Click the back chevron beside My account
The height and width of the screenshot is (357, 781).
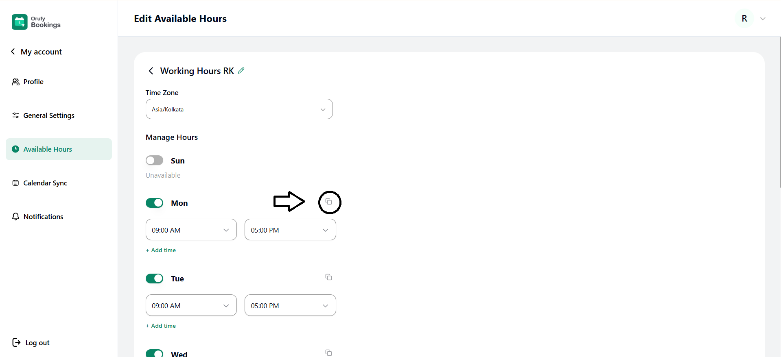(x=13, y=52)
